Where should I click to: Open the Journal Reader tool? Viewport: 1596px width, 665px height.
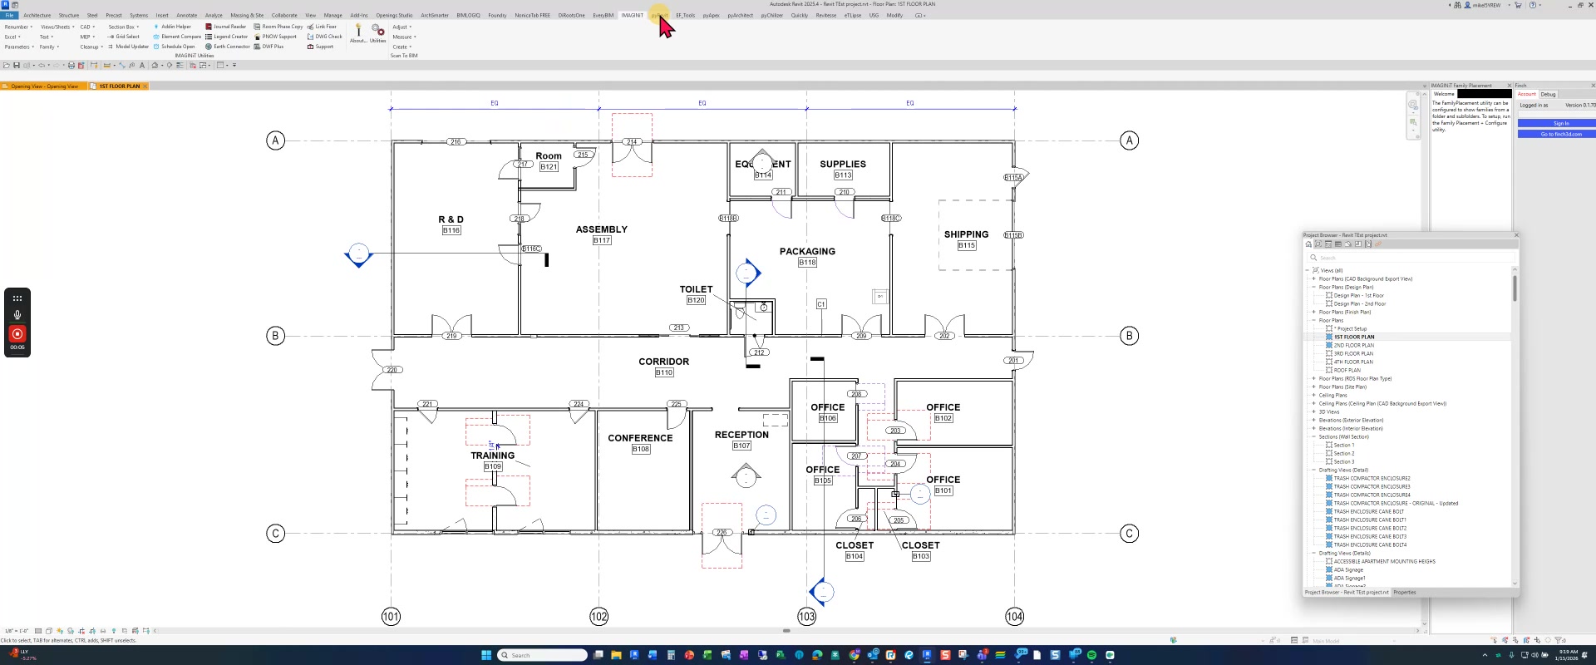coord(226,27)
